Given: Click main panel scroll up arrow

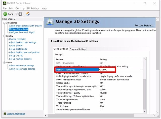Looking at the screenshot, I should 157,19.
